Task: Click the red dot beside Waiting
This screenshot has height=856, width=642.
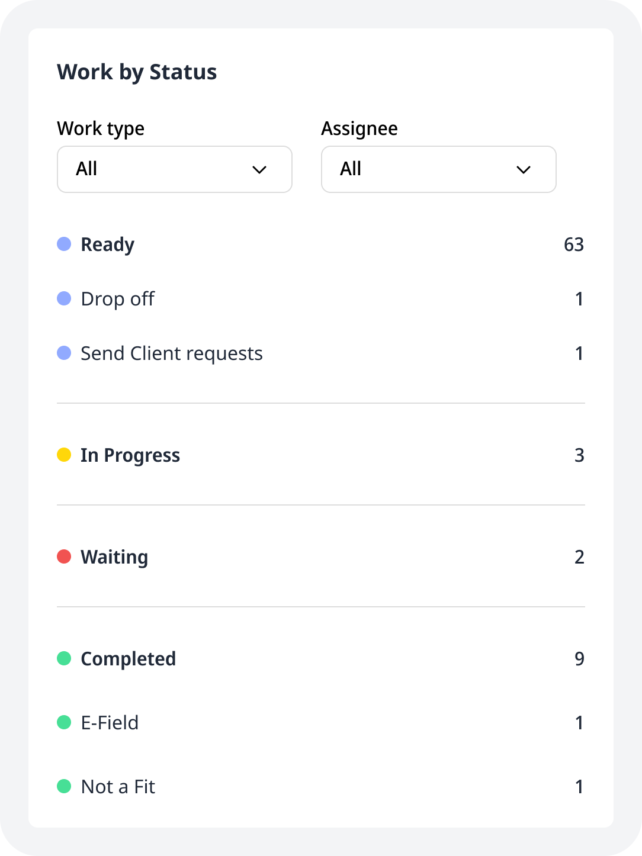Action: click(64, 556)
